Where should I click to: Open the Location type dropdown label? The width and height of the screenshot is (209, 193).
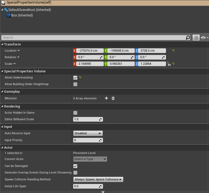(12, 51)
